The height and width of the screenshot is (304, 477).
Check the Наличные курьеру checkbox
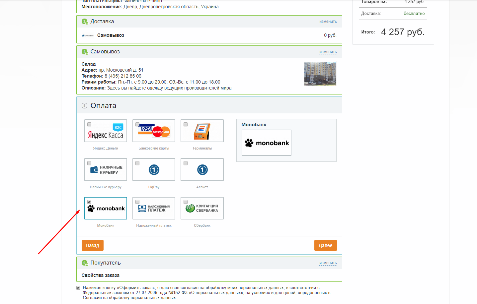89,163
